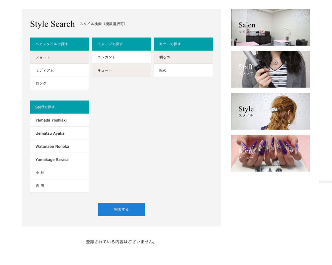This screenshot has height=265, width=332.
Task: Select staff member 小林
Action: pyautogui.click(x=59, y=172)
